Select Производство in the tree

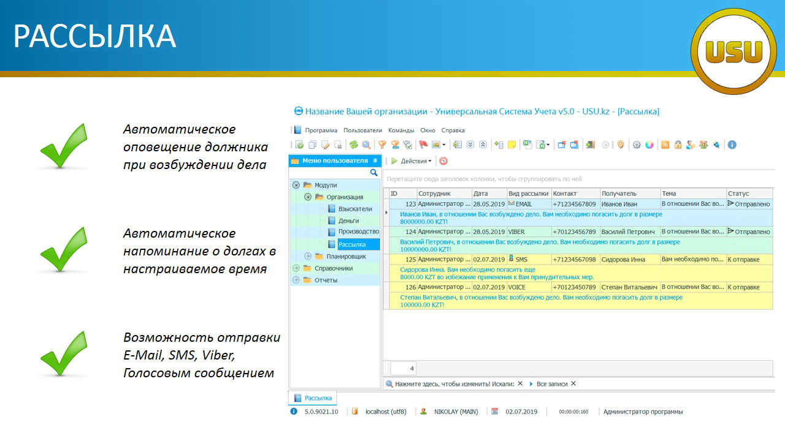(x=359, y=232)
